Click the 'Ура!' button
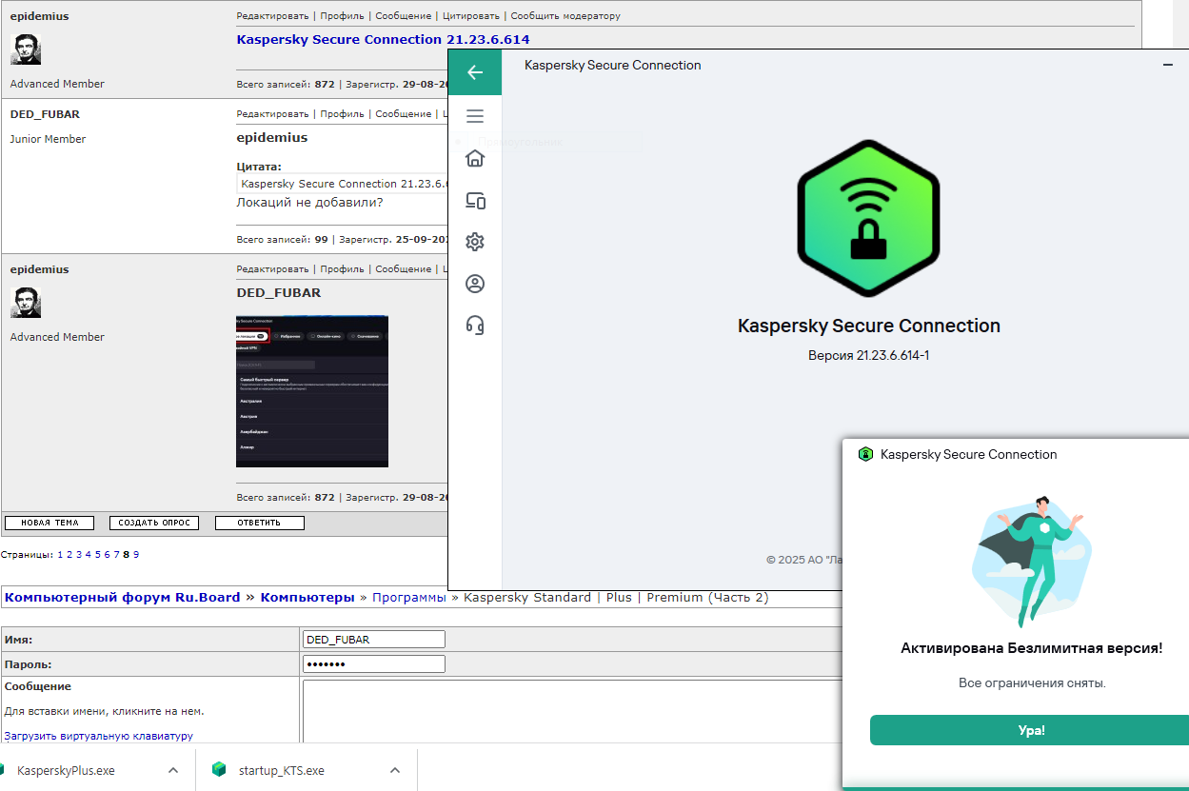The image size is (1189, 791). click(1029, 730)
